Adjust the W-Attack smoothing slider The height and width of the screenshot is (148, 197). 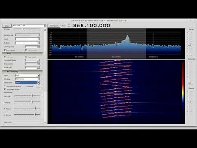pyautogui.click(x=35, y=108)
